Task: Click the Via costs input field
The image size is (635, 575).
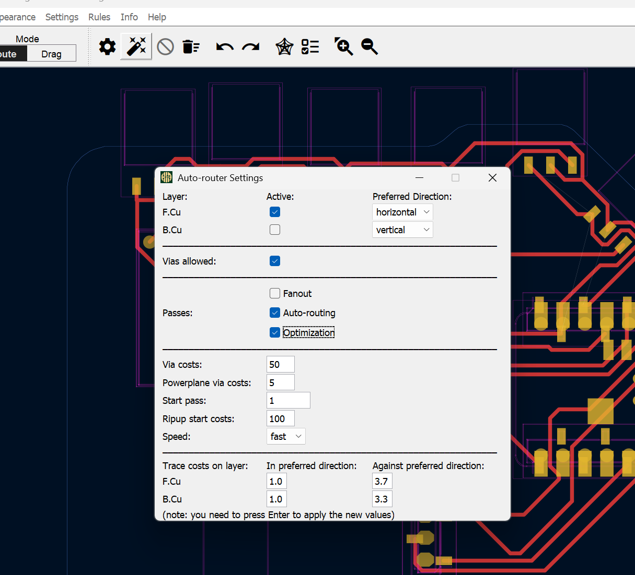Action: 280,364
